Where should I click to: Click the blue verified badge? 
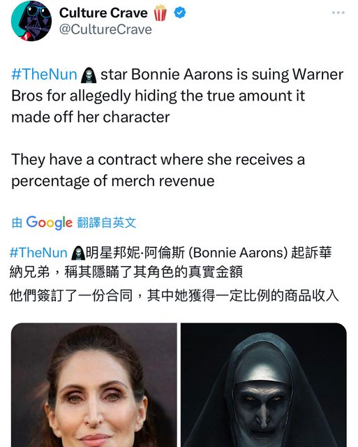click(180, 13)
